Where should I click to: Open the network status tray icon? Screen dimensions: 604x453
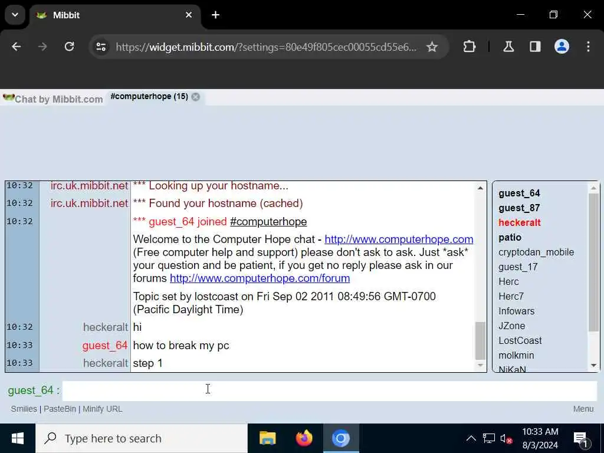(x=489, y=438)
